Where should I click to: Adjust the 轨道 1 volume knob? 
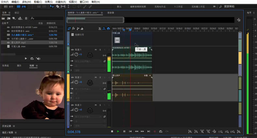click(76, 54)
